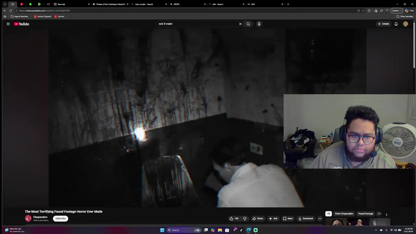The height and width of the screenshot is (234, 416).
Task: Click the browser address bar URL
Action: 44,10
